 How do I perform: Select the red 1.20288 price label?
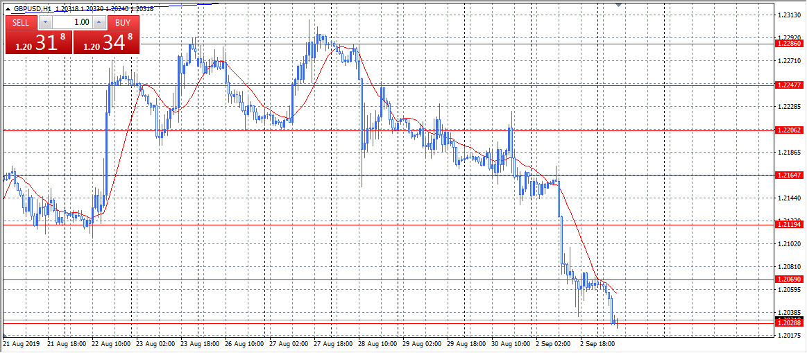point(790,322)
